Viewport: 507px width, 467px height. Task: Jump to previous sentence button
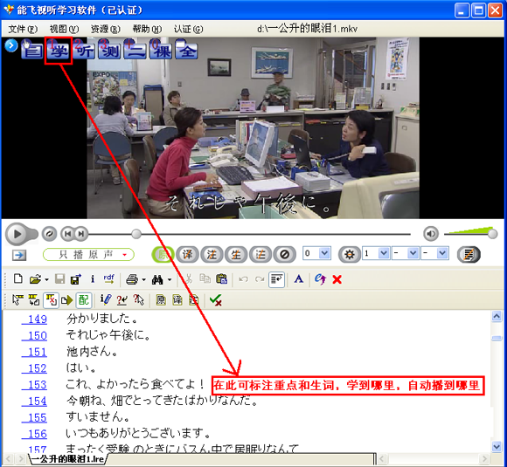(67, 234)
